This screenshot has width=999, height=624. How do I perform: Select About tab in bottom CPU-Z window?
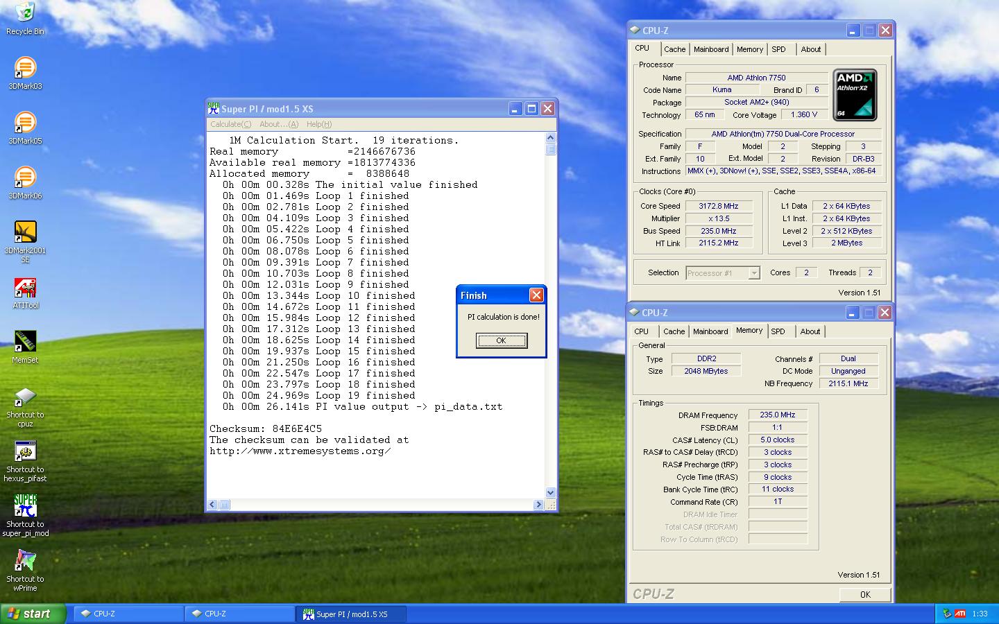click(810, 331)
